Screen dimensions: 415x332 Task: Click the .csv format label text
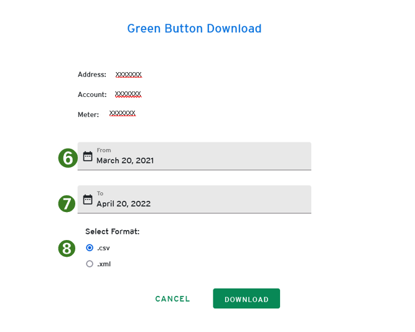[104, 247]
